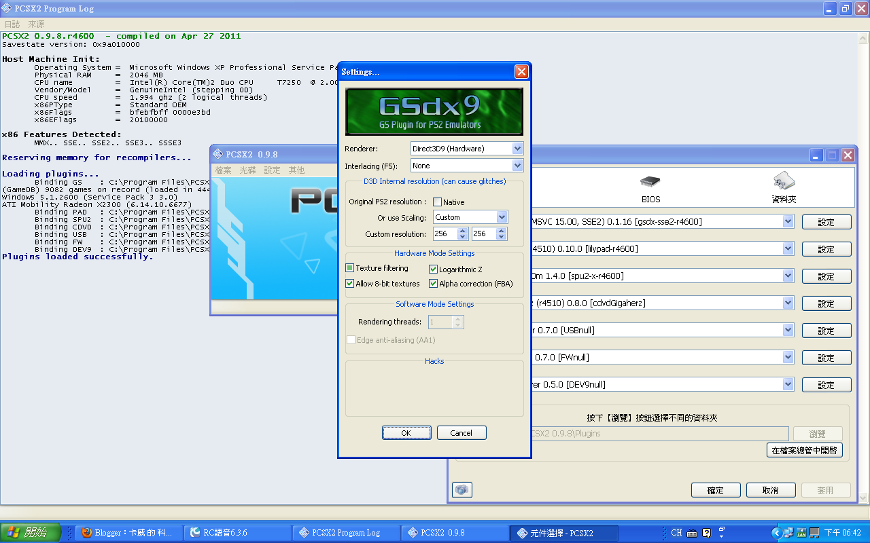Open the Windows Start button
870x543 pixels.
click(31, 533)
